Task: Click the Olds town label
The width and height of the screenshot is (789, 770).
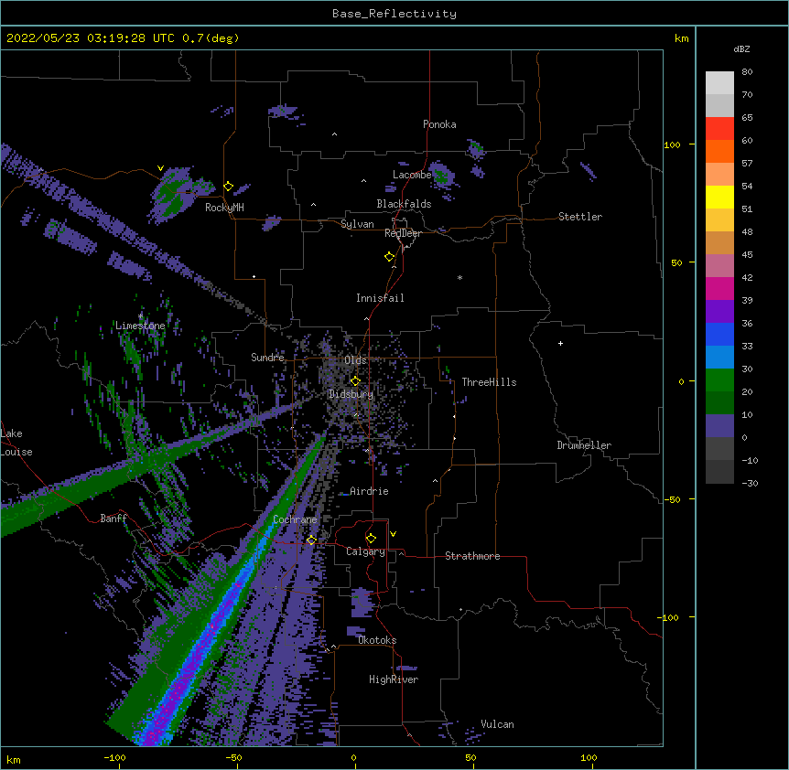Action: [355, 360]
